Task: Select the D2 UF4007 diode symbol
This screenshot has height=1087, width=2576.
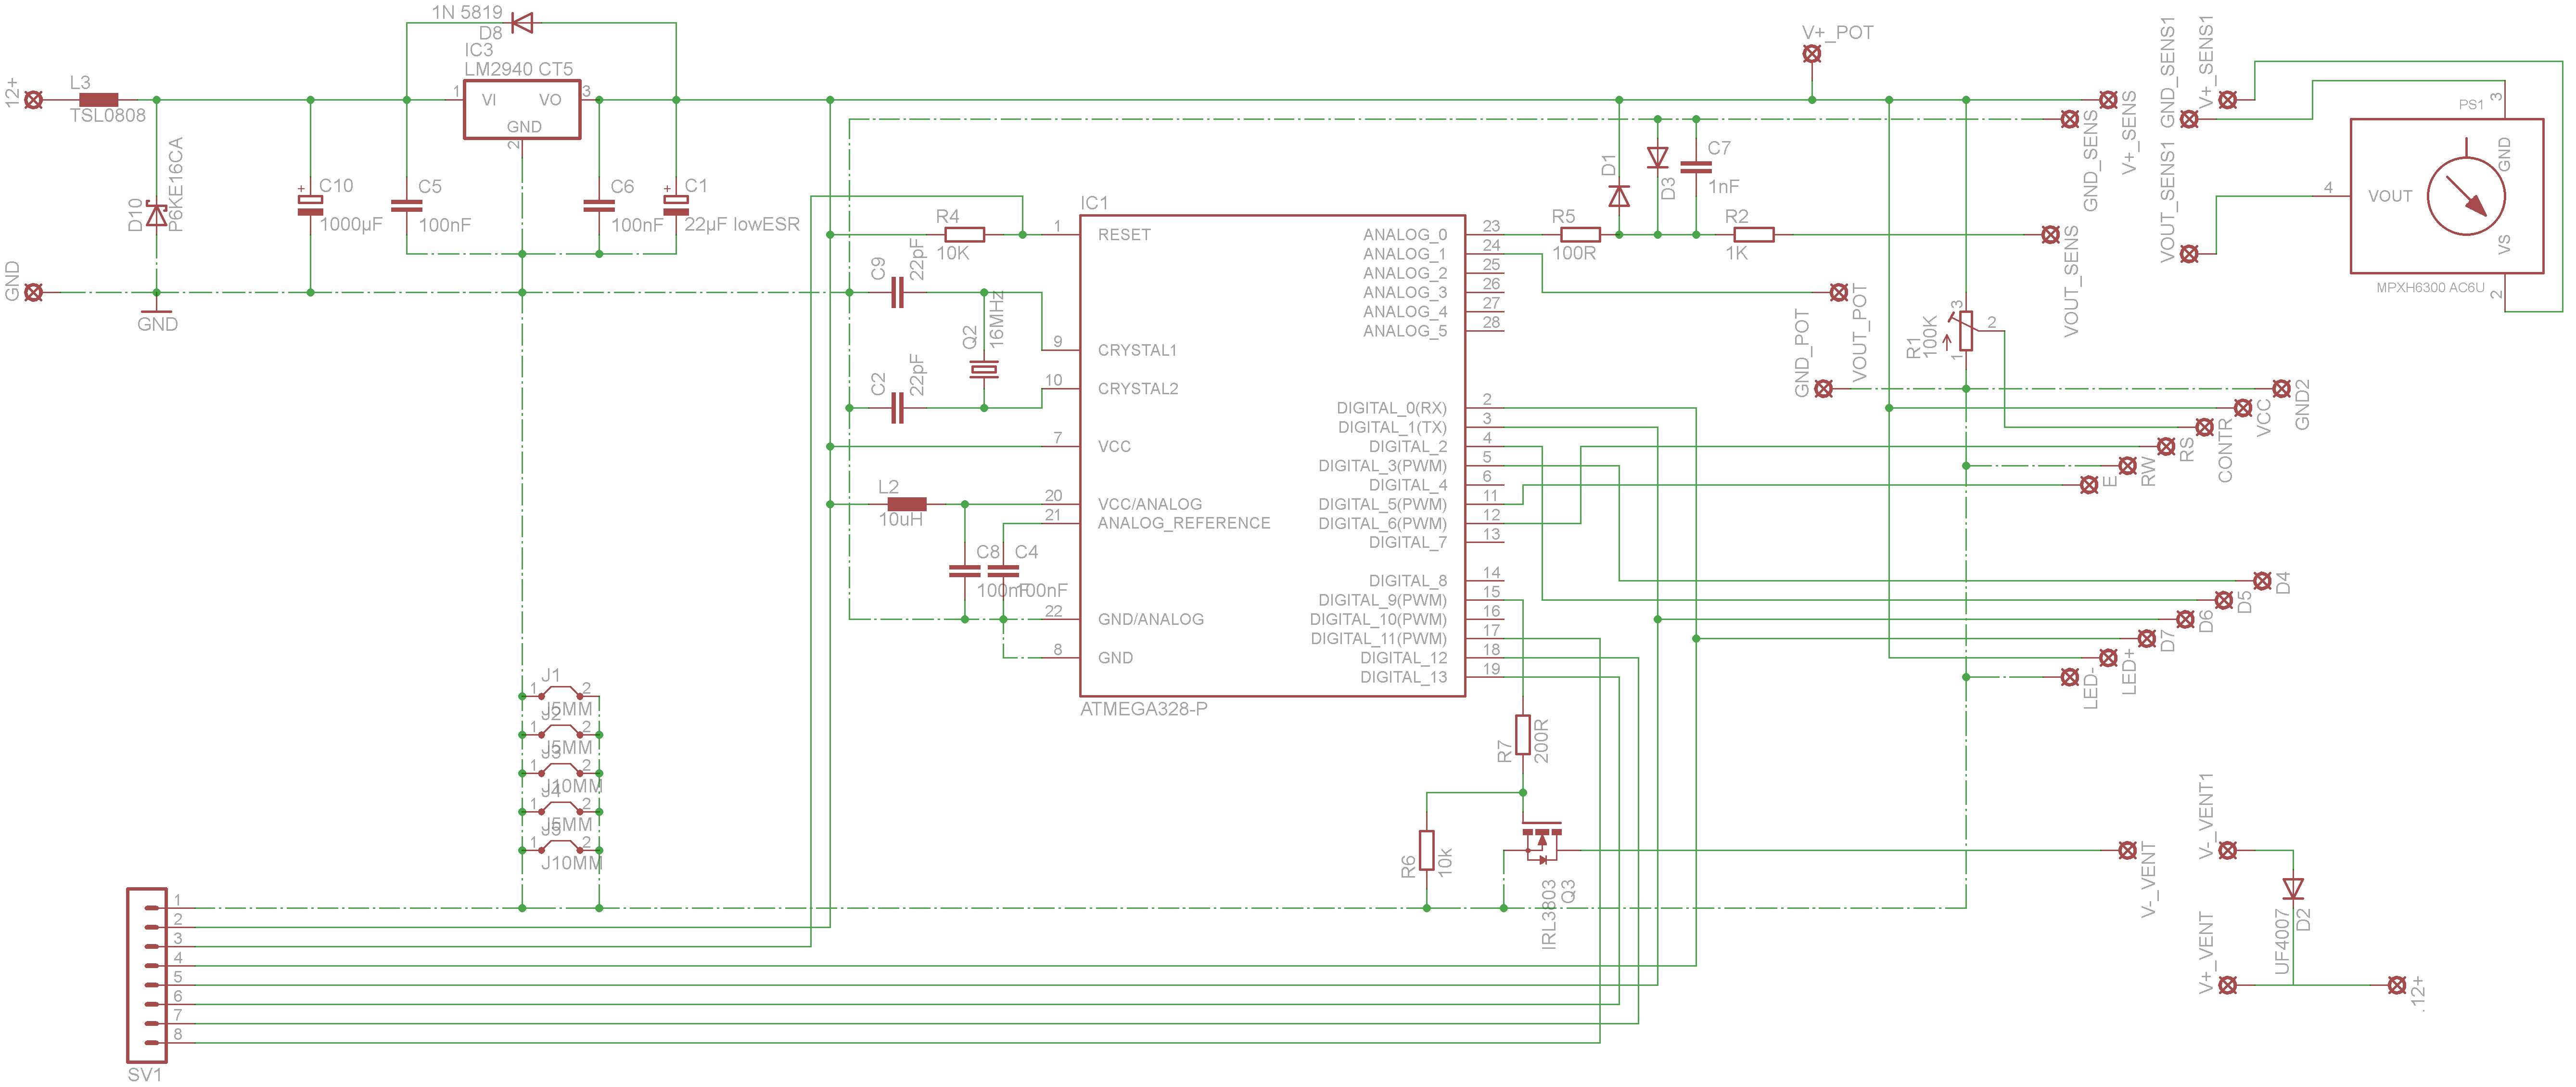Action: tap(2293, 888)
